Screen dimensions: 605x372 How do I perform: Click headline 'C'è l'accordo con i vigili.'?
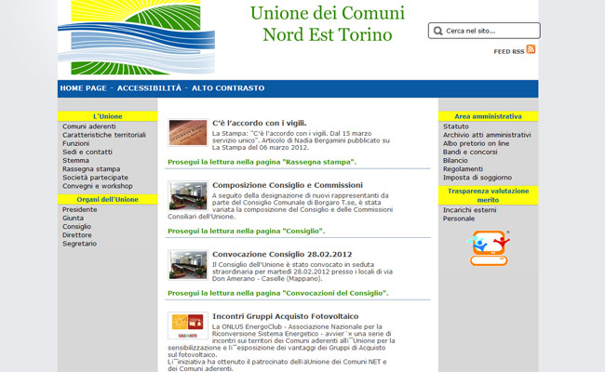pos(260,124)
